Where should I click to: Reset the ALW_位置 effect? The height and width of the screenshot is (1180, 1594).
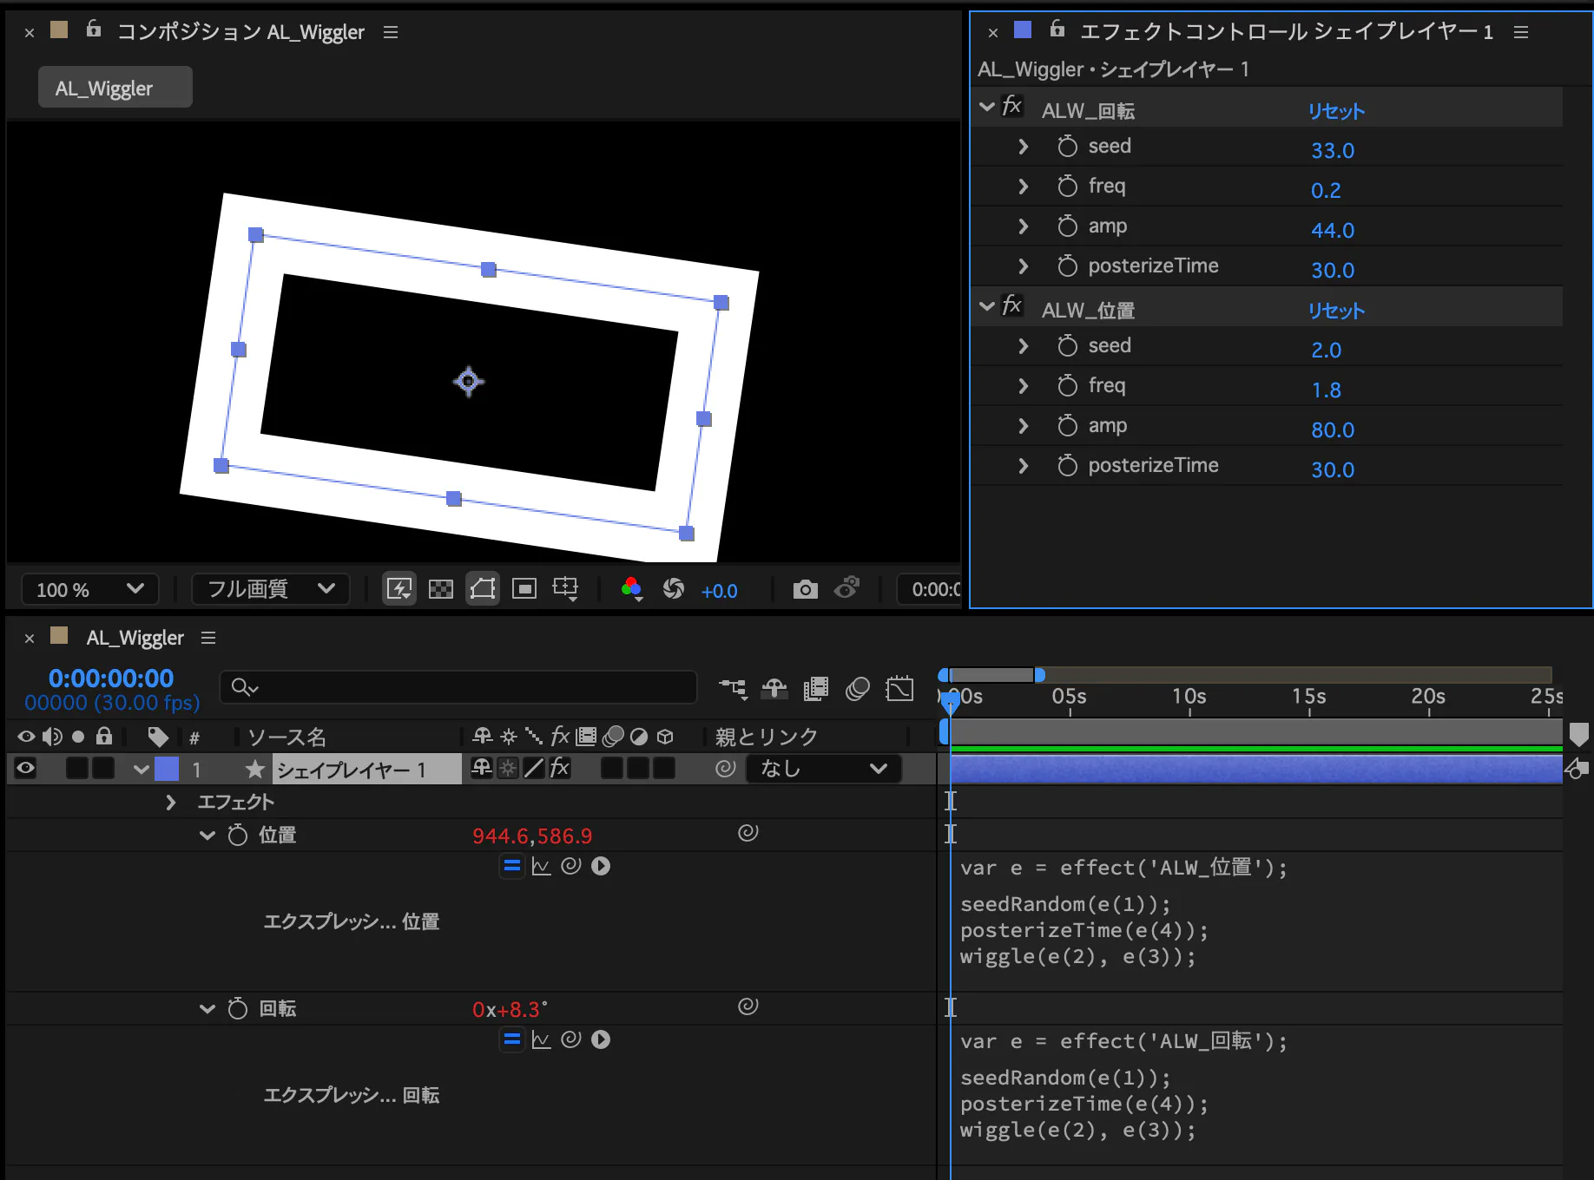[x=1336, y=311]
